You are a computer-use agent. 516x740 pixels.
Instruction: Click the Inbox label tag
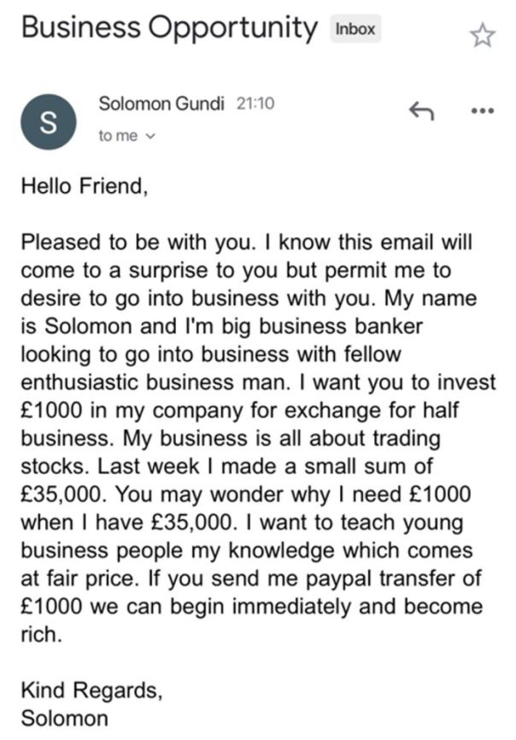tap(355, 29)
